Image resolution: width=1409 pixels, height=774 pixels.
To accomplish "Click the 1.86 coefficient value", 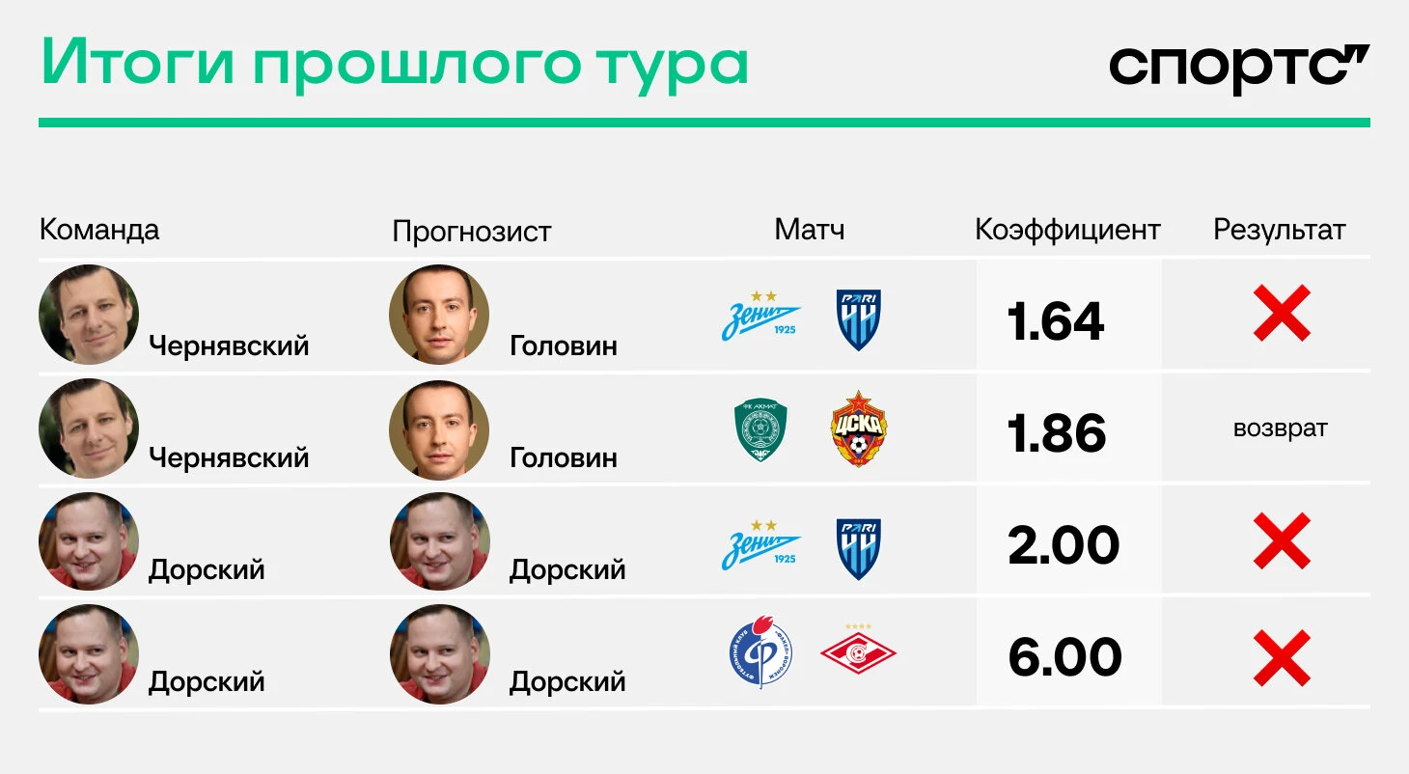I will 1057,434.
